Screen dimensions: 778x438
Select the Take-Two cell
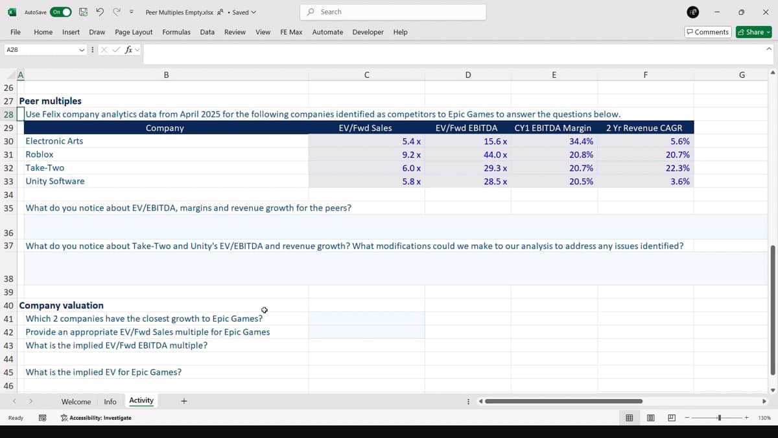pos(166,167)
